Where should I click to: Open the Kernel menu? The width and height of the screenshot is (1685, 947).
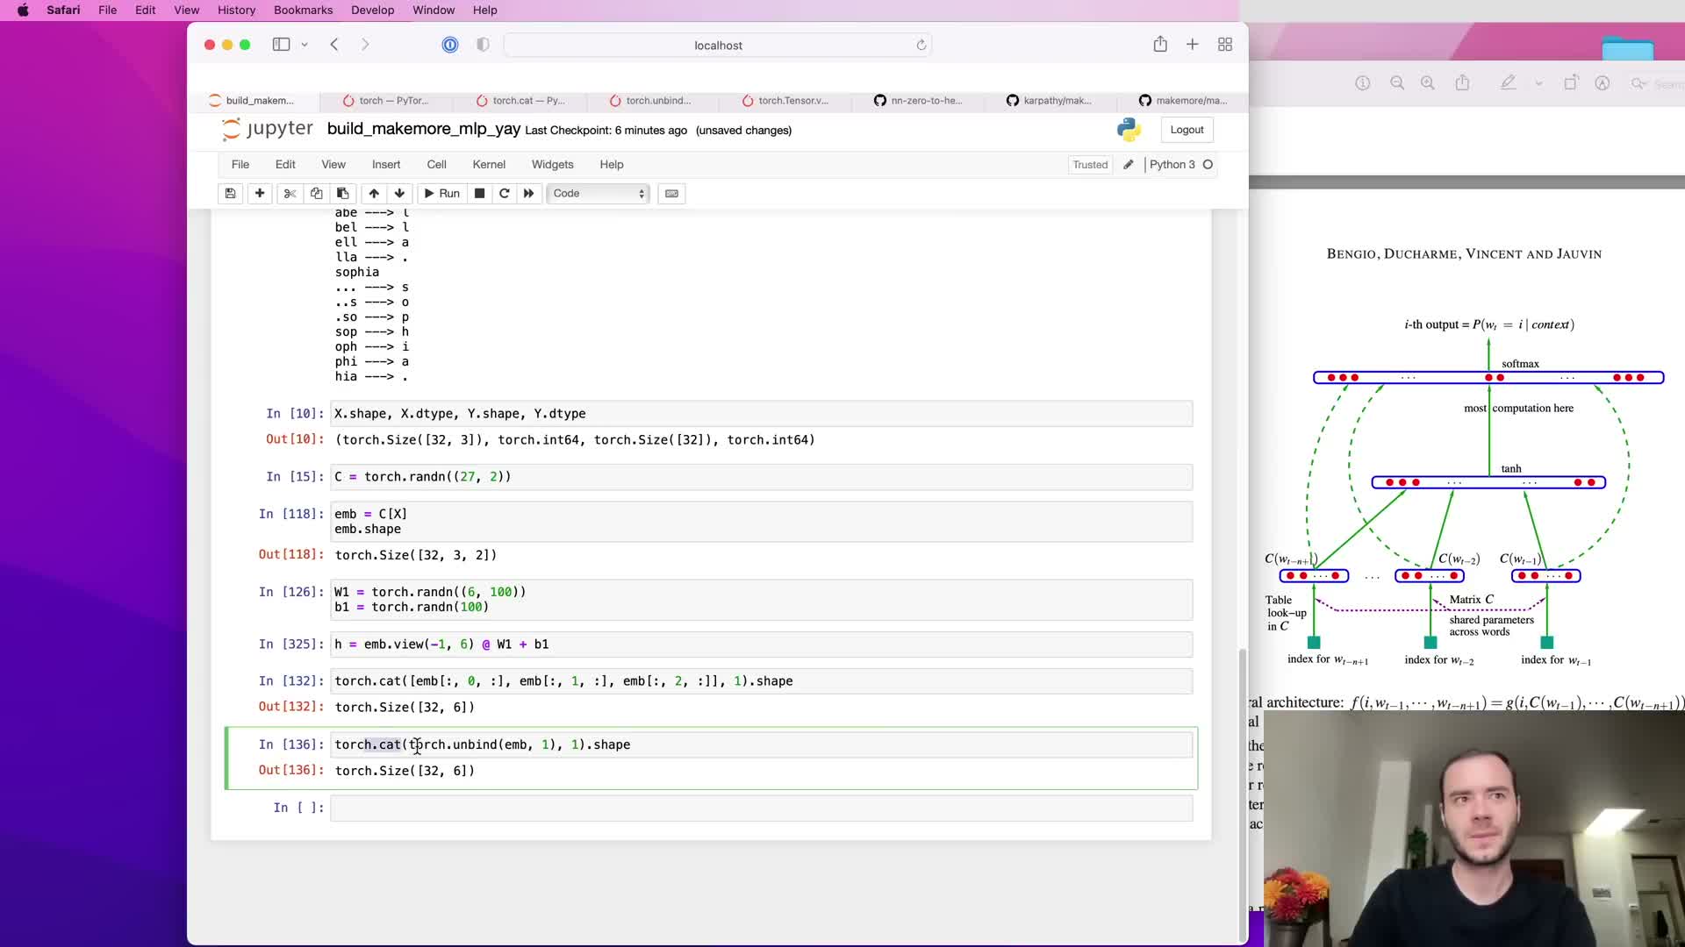click(x=488, y=165)
